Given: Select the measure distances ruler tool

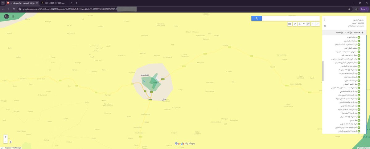Looking at the screenshot, I should click(290, 24).
